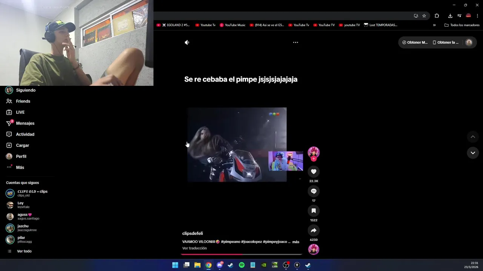Open Notepad from the taskbar
The height and width of the screenshot is (271, 483).
(253, 265)
